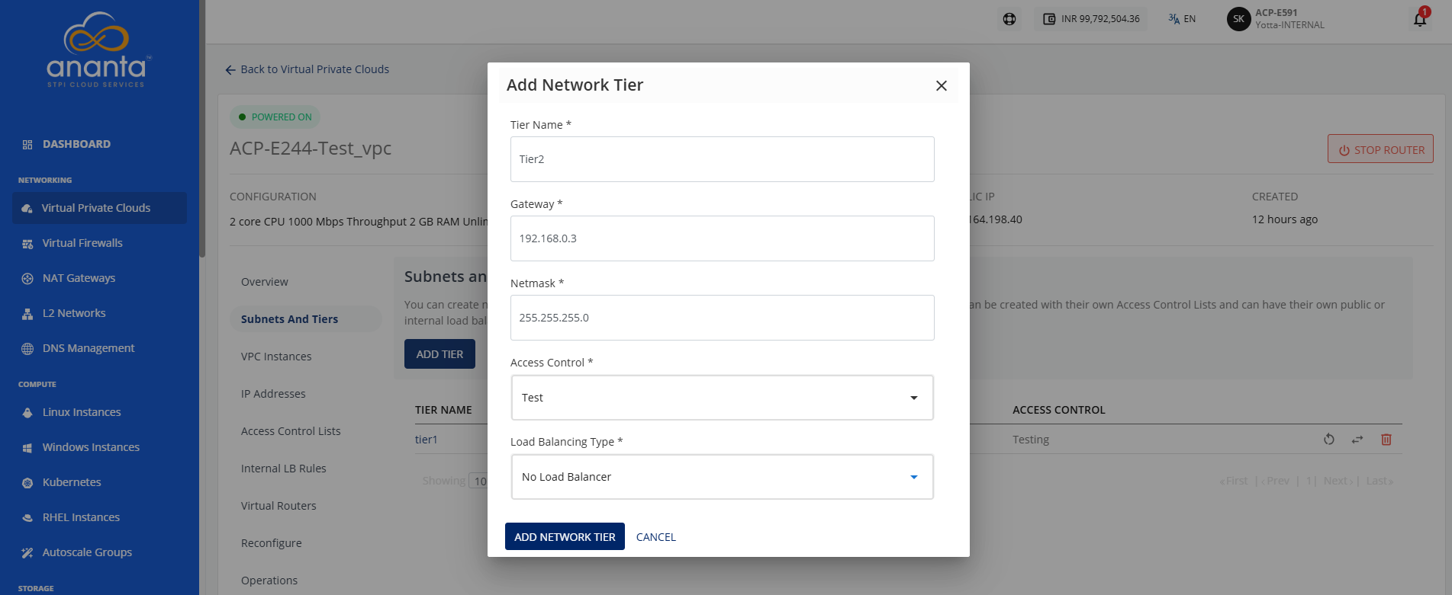1452x595 pixels.
Task: Click the Windows Instances sidebar icon
Action: pos(27,448)
